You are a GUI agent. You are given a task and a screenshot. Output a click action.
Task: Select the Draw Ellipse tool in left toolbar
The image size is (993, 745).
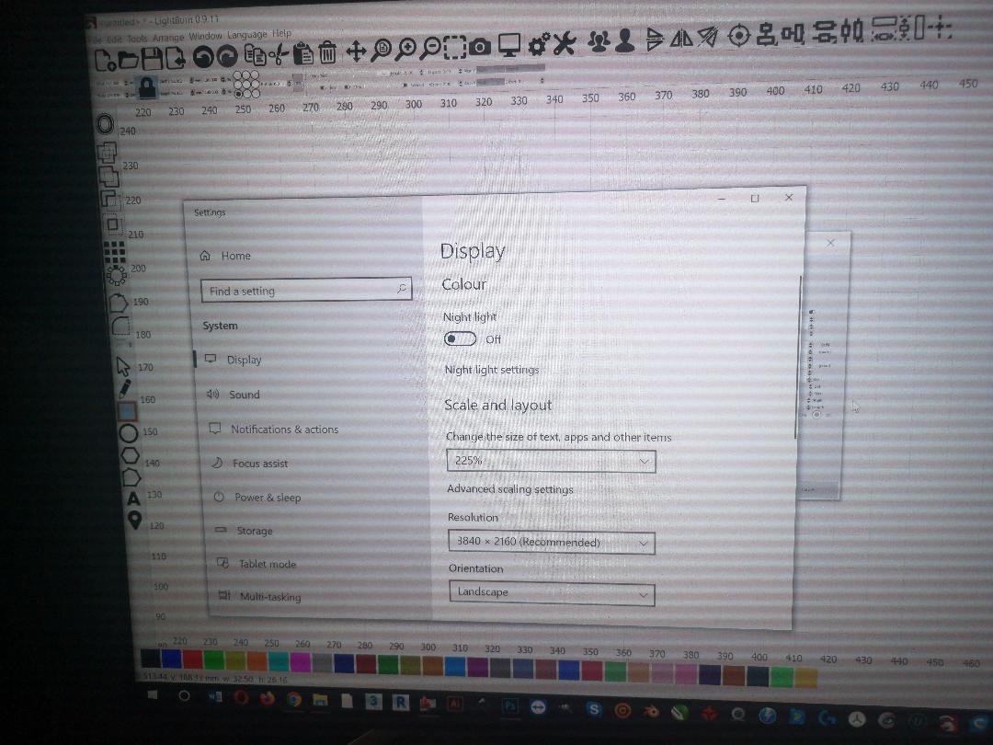(128, 433)
